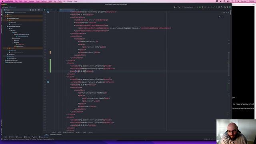Switch to TutorialApiServer.java editor tab
This screenshot has width=256, height=144.
pos(51,10)
